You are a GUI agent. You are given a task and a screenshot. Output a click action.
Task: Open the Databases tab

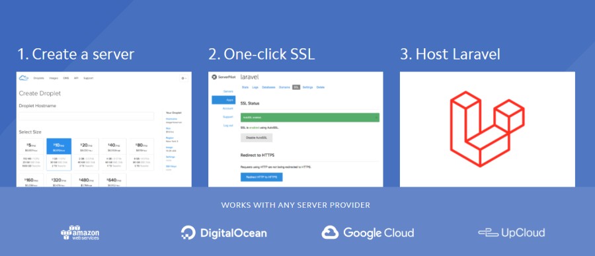pyautogui.click(x=268, y=87)
